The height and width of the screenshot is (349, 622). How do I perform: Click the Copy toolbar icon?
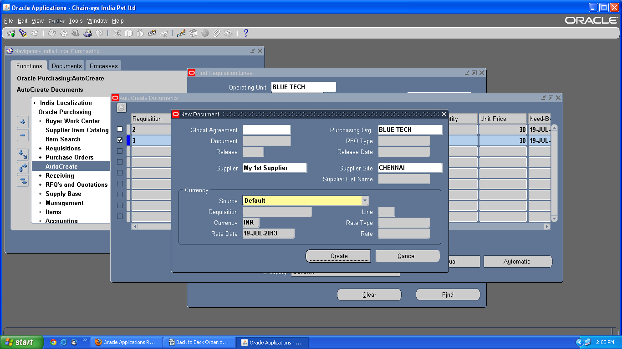[x=128, y=33]
